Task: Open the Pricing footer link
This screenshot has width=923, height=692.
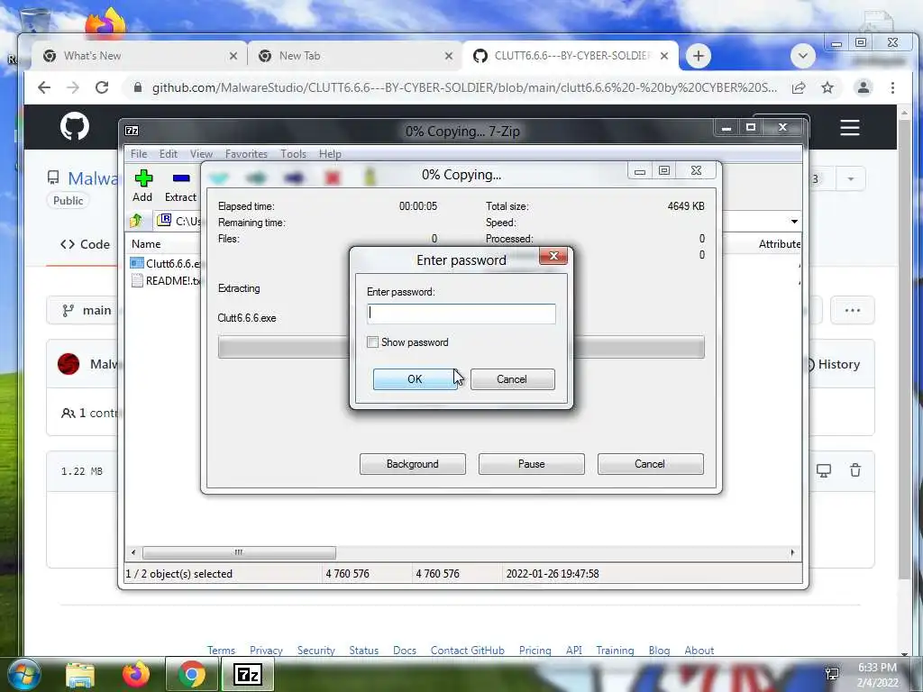Action: 535,651
